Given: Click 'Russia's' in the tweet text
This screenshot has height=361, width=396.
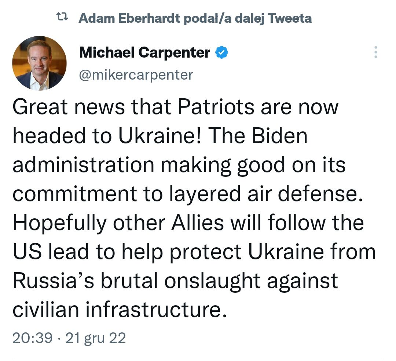Looking at the screenshot, I should 53,280.
